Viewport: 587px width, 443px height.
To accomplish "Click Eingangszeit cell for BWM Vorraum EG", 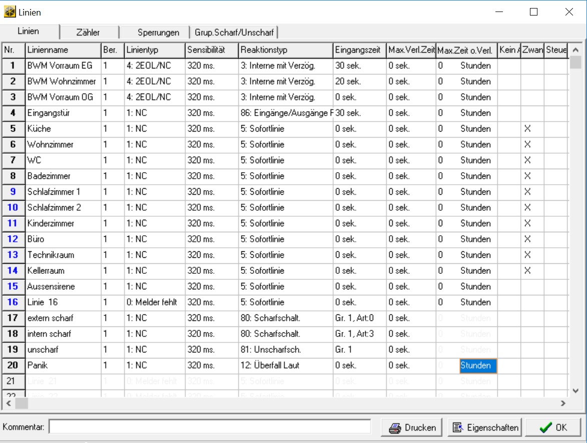I will point(359,66).
